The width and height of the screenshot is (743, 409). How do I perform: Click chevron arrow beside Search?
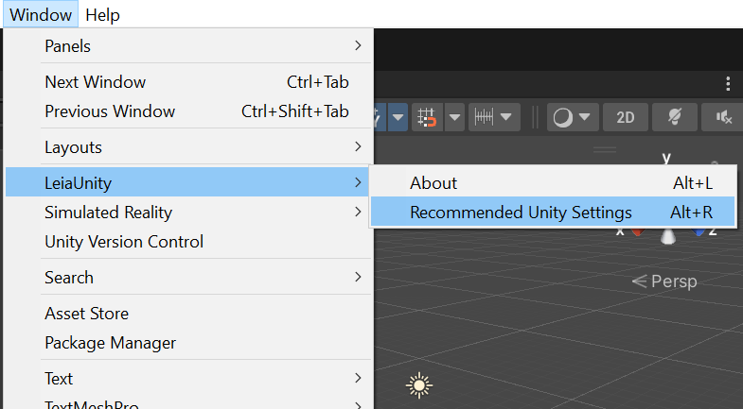click(358, 277)
